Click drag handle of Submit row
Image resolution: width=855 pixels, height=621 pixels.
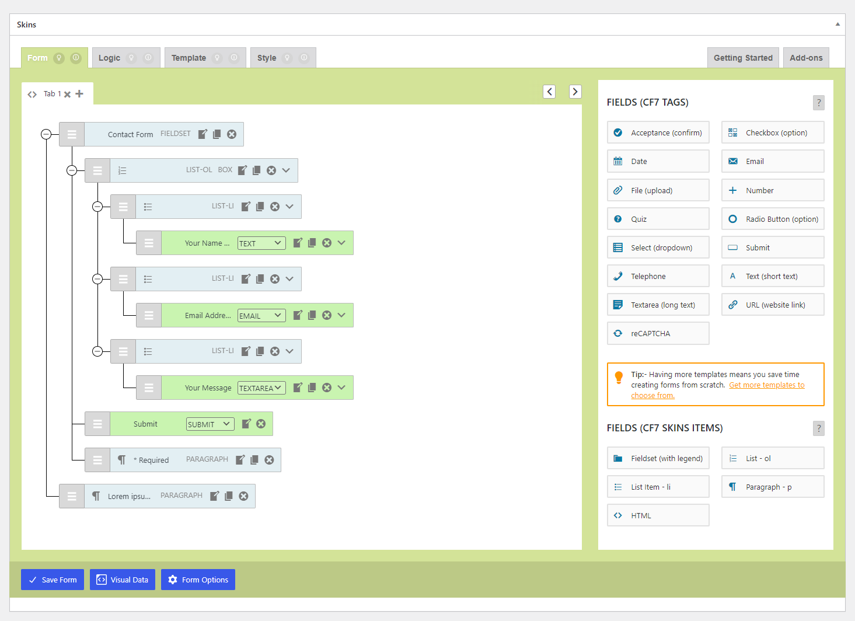[97, 424]
